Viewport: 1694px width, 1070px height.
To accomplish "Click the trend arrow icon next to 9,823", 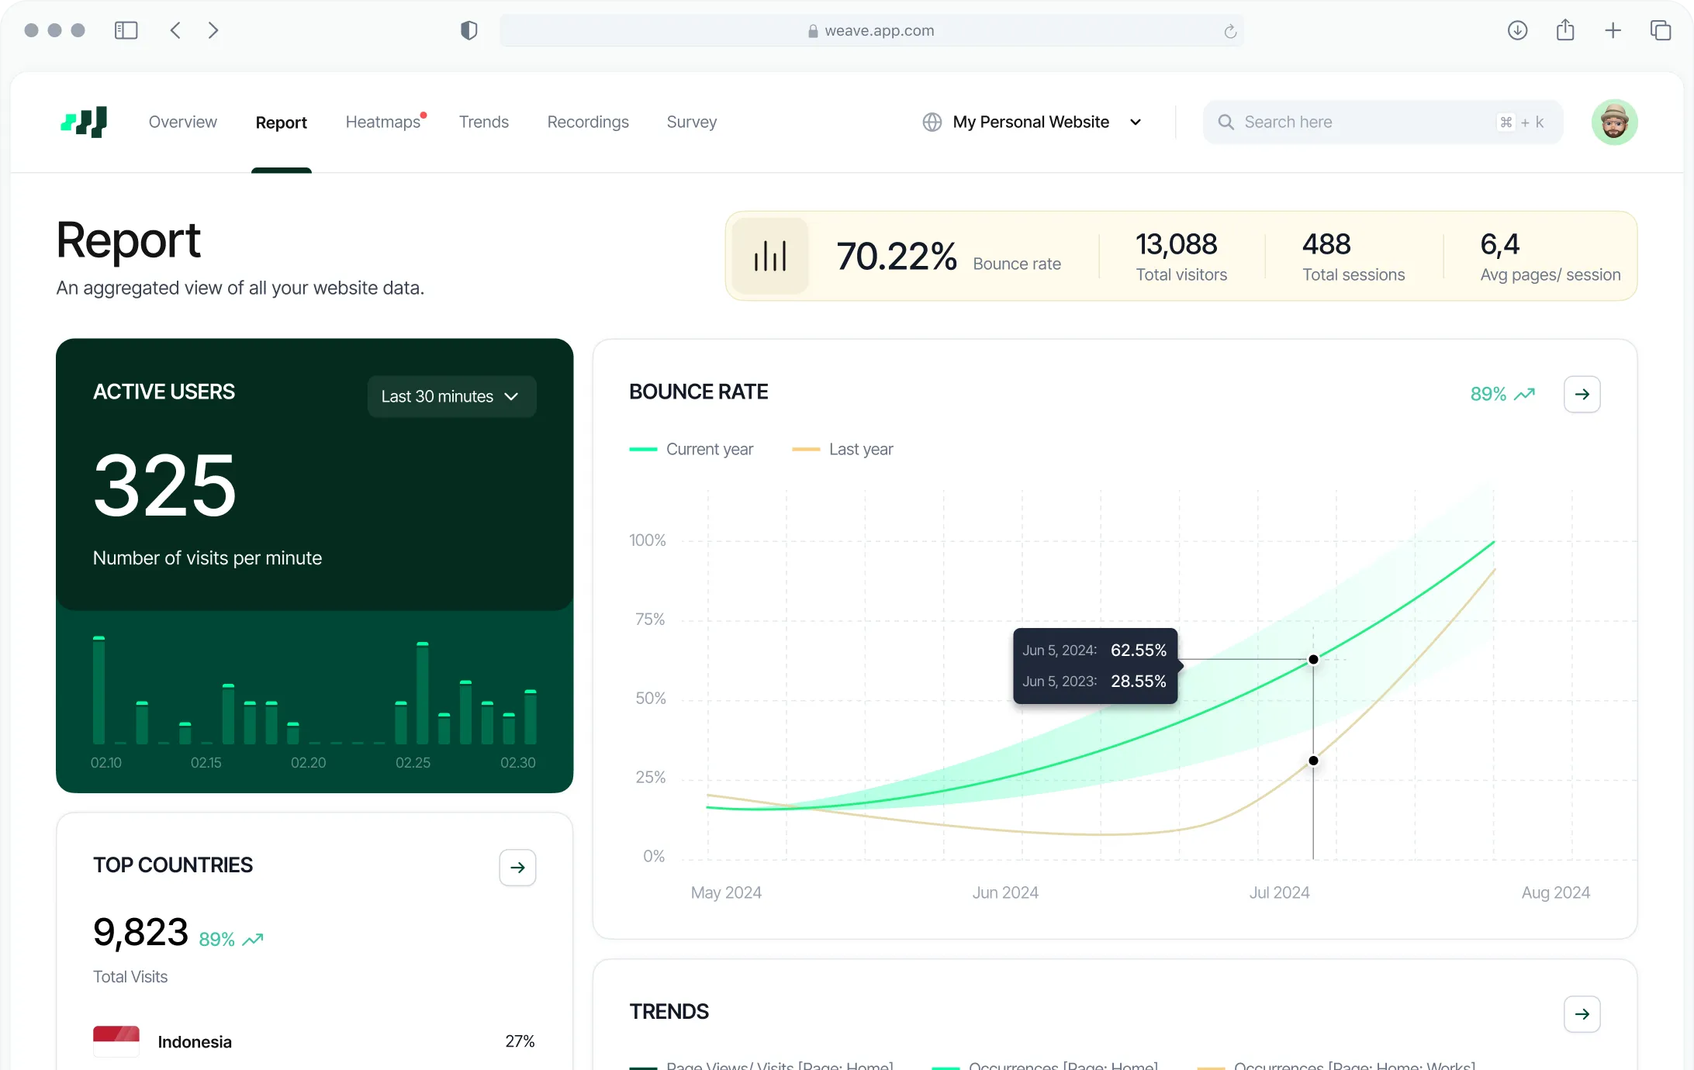I will (x=253, y=939).
